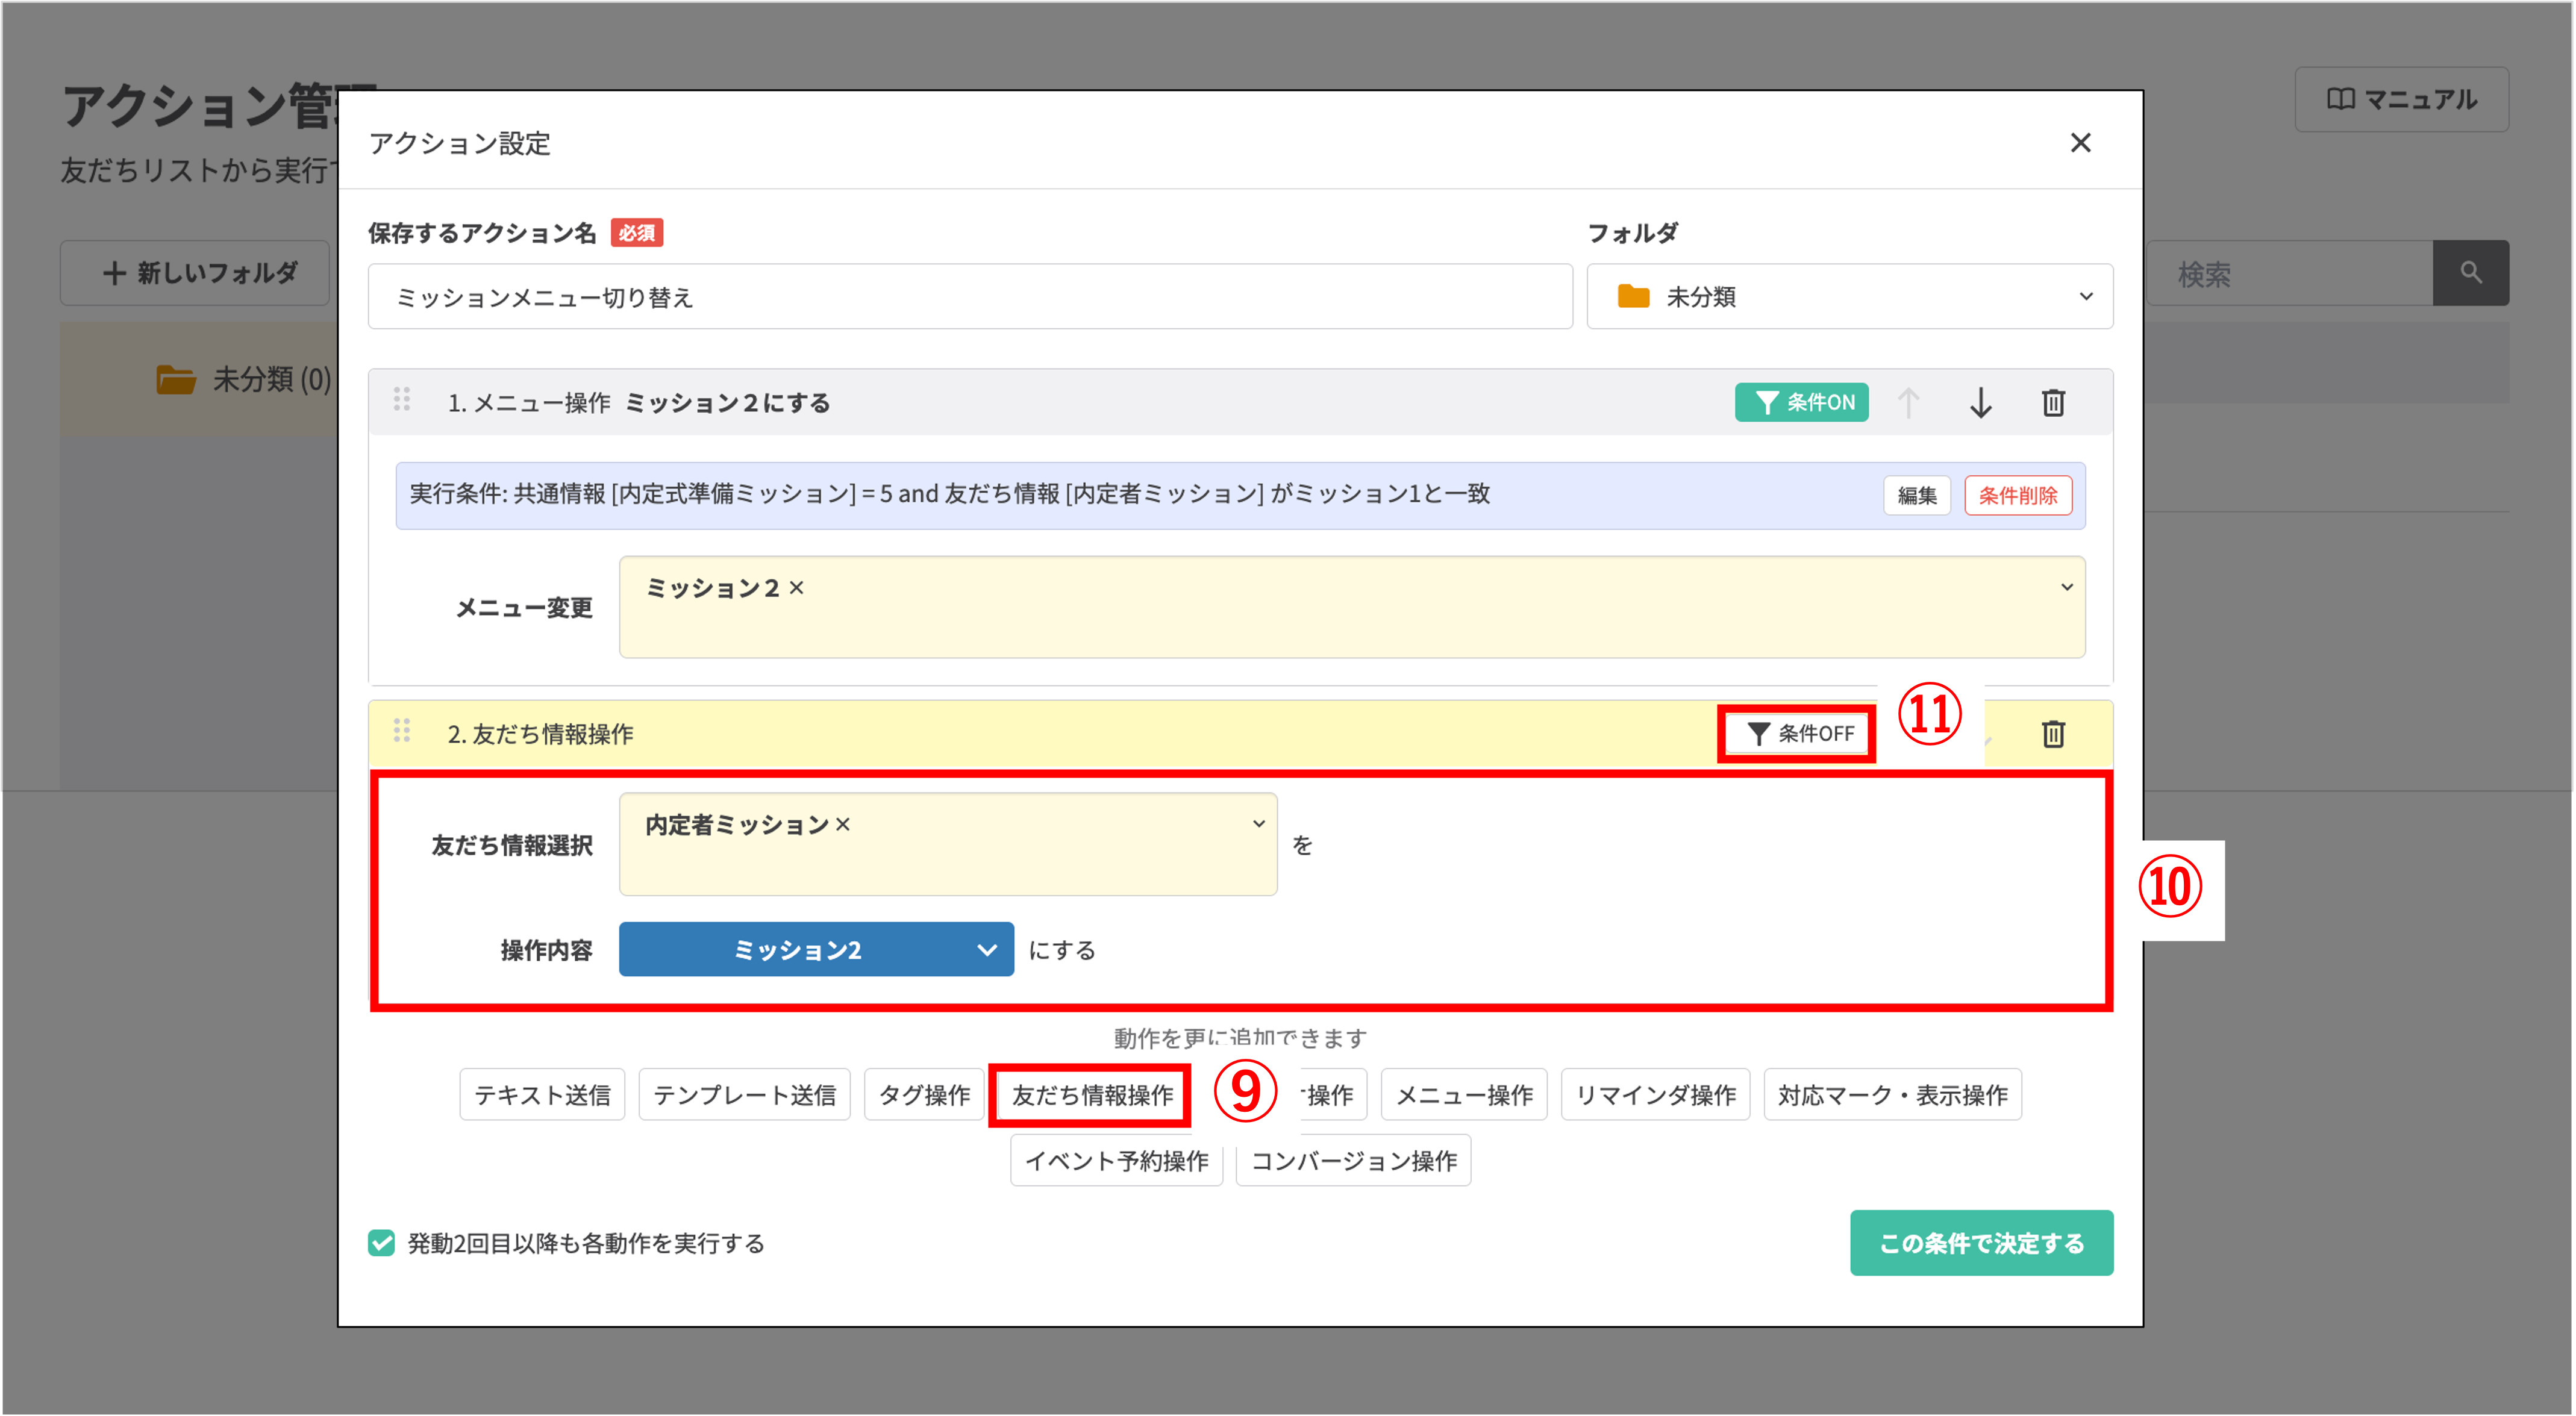Delete the 友だち情報操作 action with trash icon

pyautogui.click(x=2052, y=734)
